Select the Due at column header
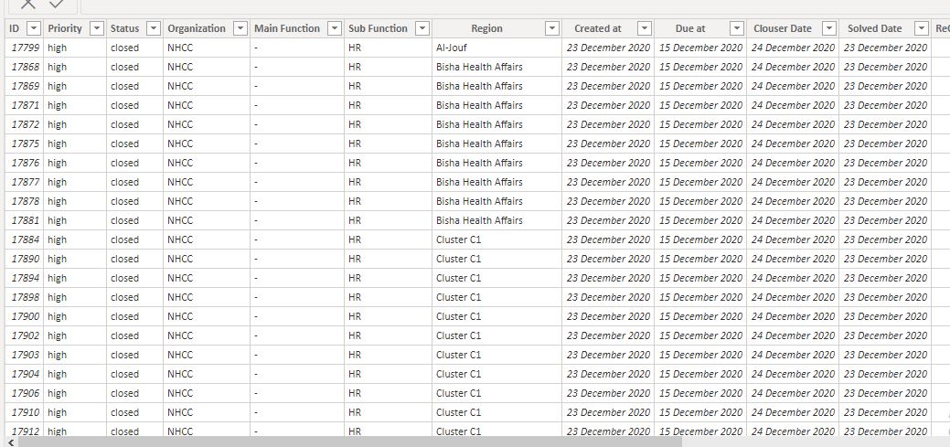Viewport: 950px width, 447px height. [690, 28]
